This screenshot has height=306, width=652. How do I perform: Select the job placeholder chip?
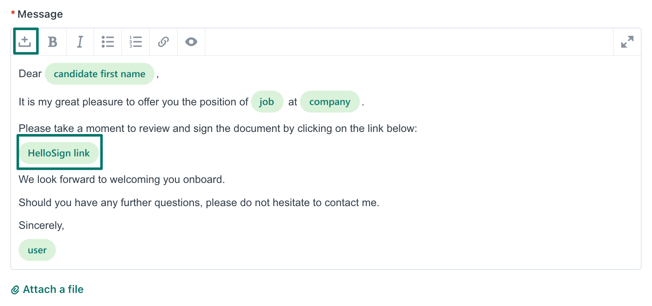(267, 102)
